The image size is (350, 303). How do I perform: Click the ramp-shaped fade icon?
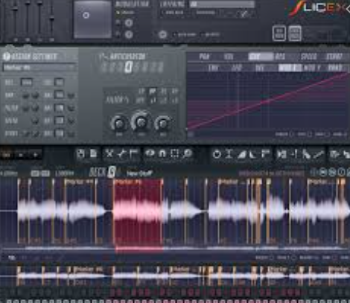tap(241, 154)
